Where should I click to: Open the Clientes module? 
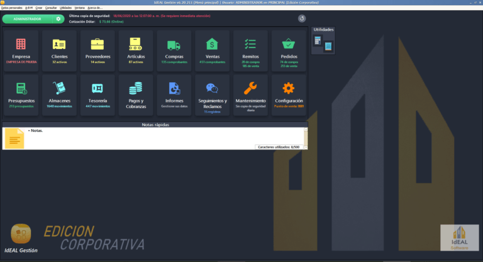(x=59, y=50)
